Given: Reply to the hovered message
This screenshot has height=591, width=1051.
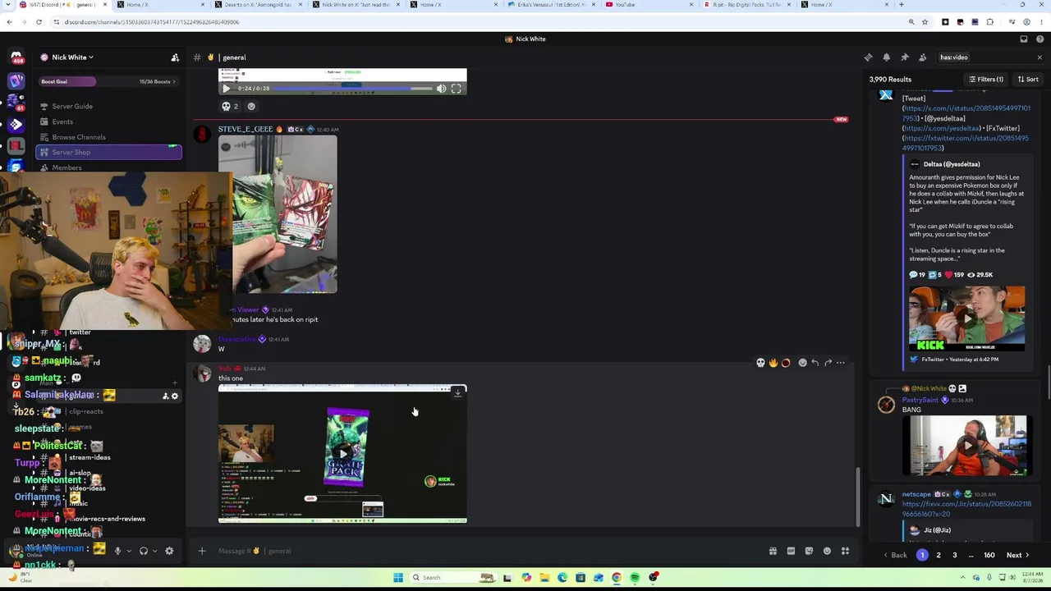Looking at the screenshot, I should tap(815, 363).
